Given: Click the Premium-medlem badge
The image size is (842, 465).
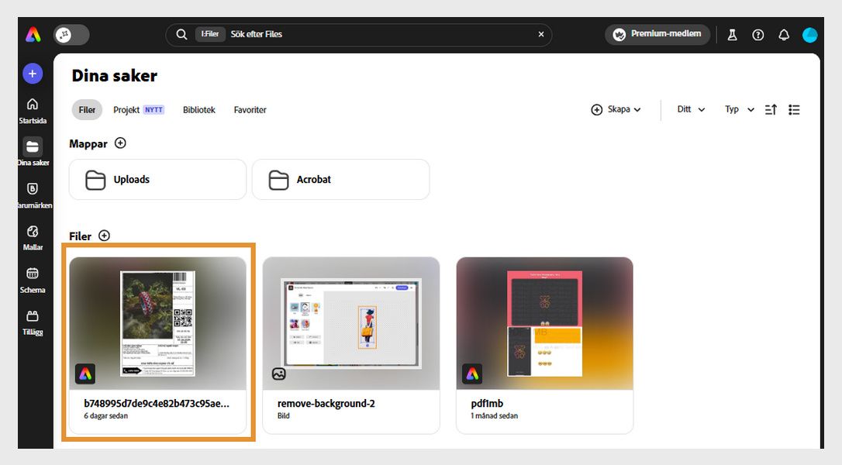Looking at the screenshot, I should pos(657,34).
